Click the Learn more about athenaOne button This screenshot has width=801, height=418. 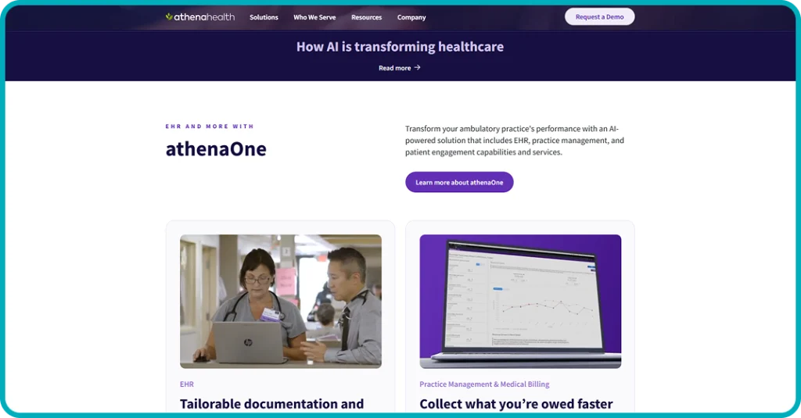(459, 182)
